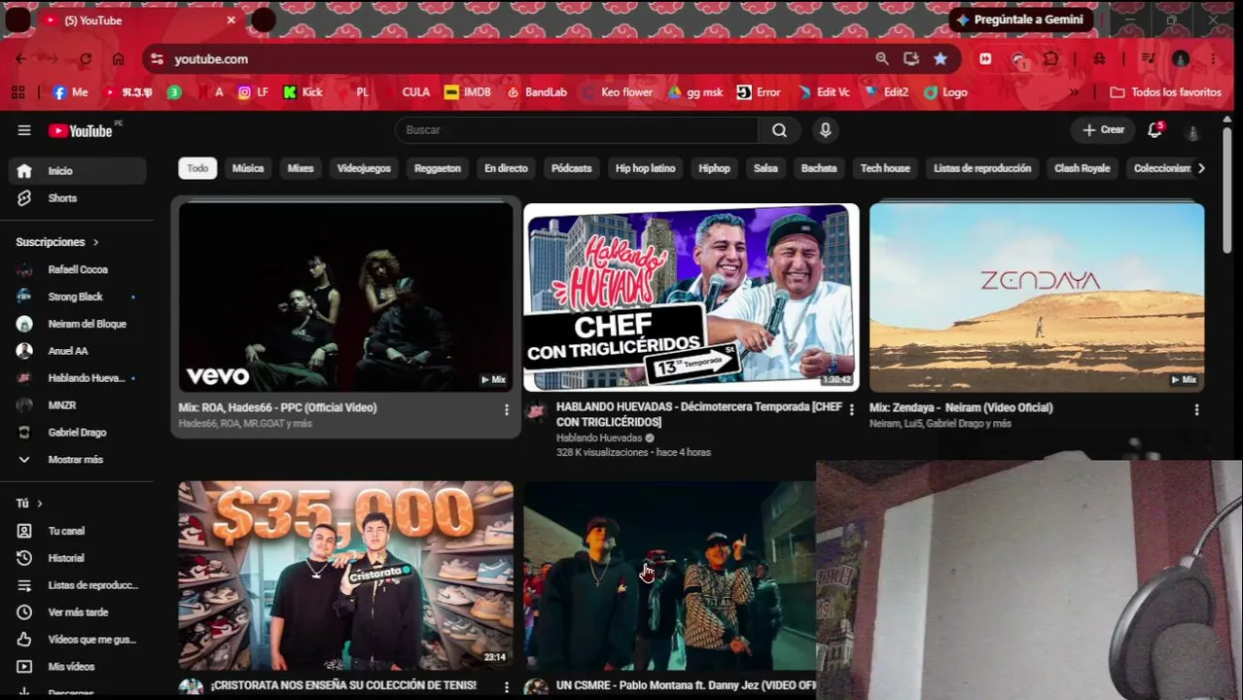Select the Clash Royale chip

click(x=1083, y=168)
